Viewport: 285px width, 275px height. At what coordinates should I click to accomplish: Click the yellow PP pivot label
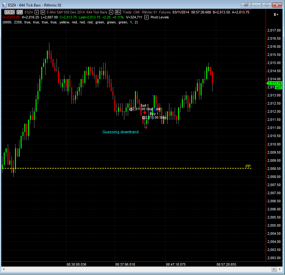248,166
